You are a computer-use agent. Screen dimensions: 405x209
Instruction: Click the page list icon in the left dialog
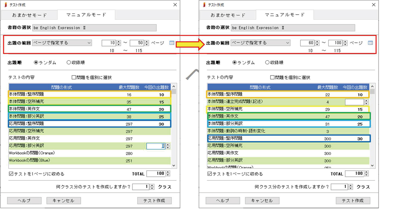[172, 43]
